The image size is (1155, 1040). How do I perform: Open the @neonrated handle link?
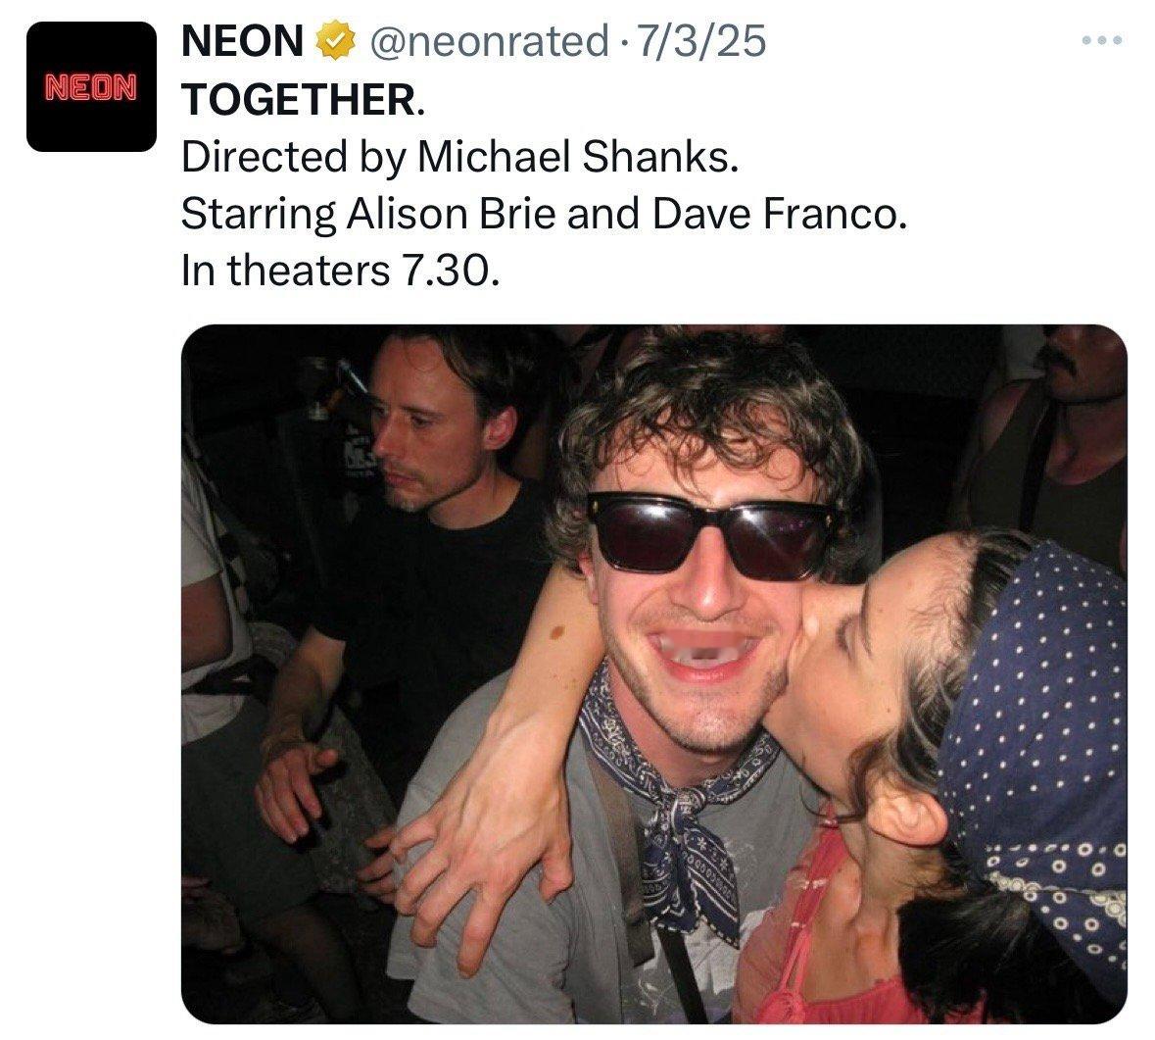(488, 41)
